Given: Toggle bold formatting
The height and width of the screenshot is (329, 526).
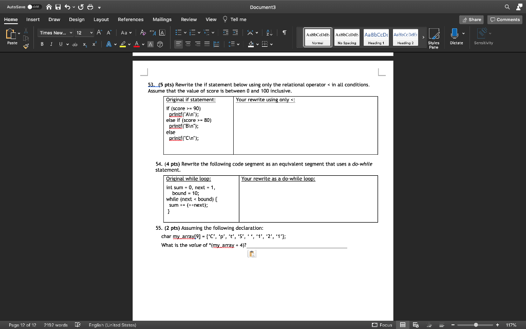Looking at the screenshot, I should [x=42, y=44].
